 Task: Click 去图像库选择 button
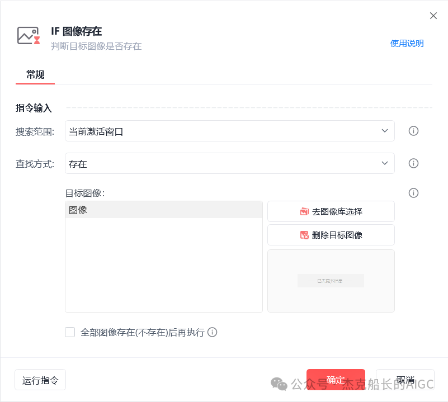[331, 211]
